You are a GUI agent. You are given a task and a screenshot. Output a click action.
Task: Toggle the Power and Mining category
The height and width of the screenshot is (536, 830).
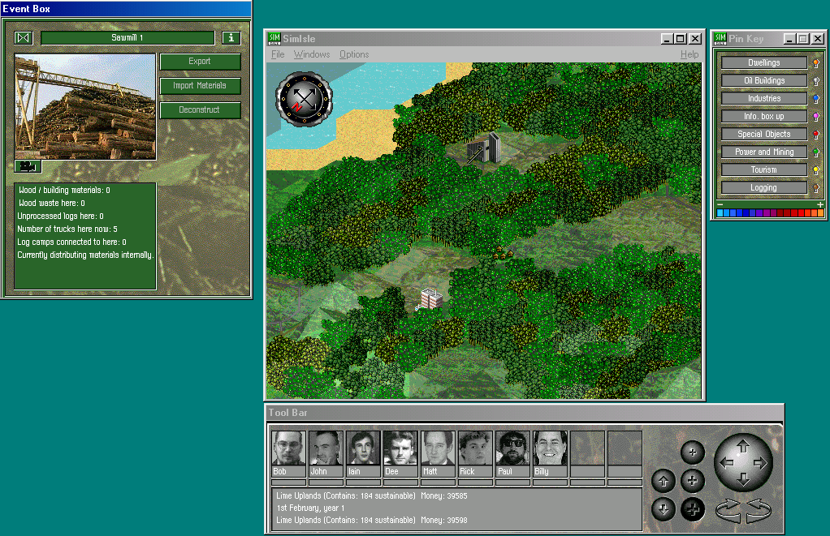[x=764, y=152]
